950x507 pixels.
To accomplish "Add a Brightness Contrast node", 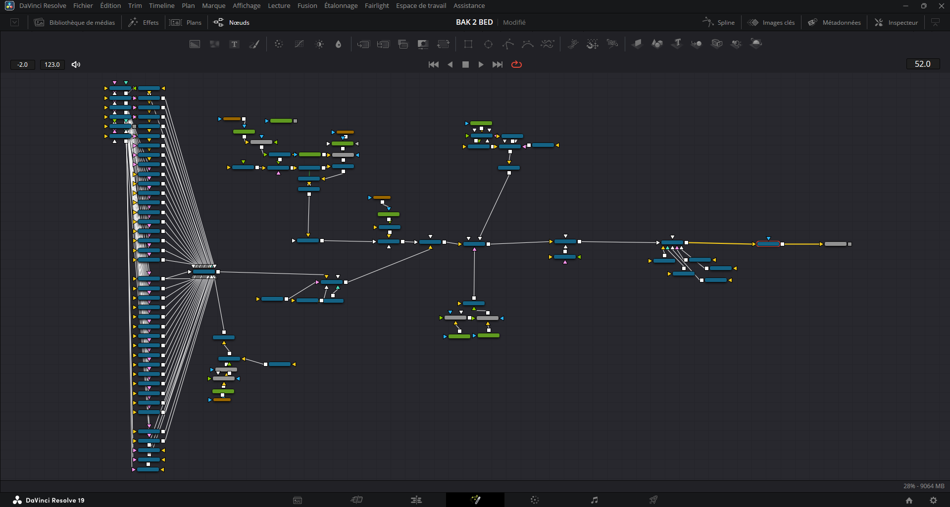I will [x=319, y=44].
